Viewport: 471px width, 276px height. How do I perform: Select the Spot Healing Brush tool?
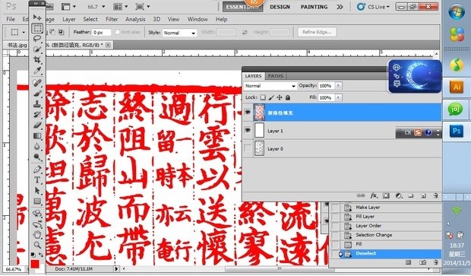[x=37, y=83]
